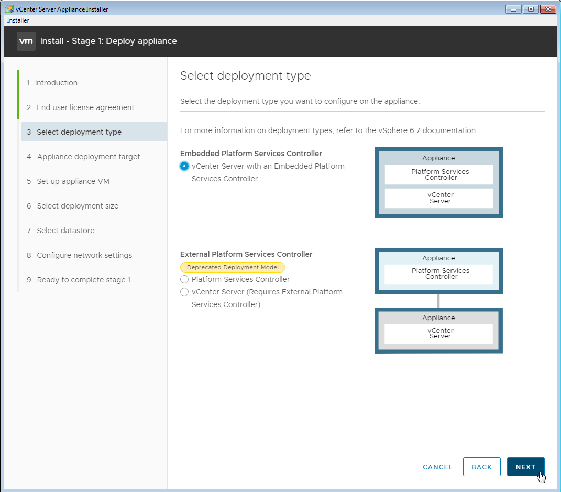Click the vCenter installer title bar icon
561x492 pixels.
click(x=9, y=9)
